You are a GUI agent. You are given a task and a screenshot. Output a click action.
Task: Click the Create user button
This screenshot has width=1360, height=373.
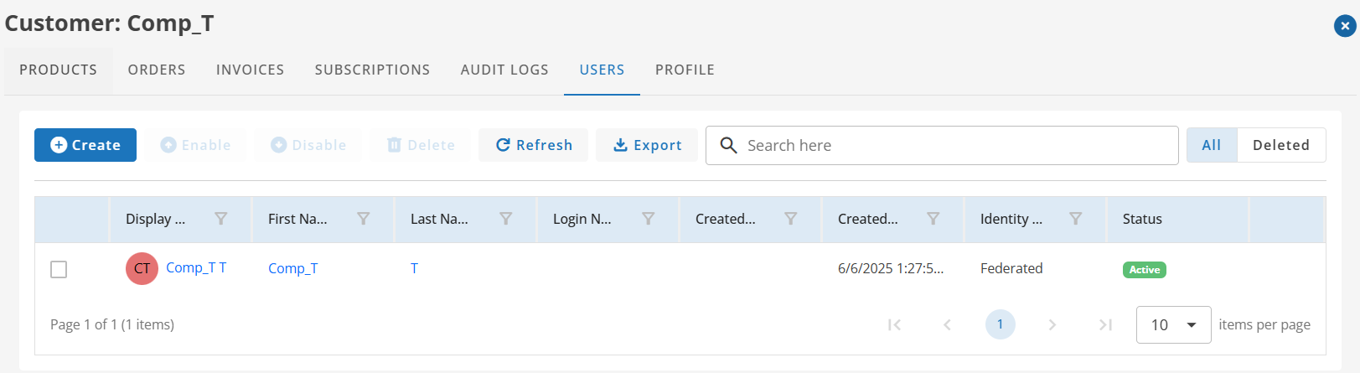pos(85,145)
